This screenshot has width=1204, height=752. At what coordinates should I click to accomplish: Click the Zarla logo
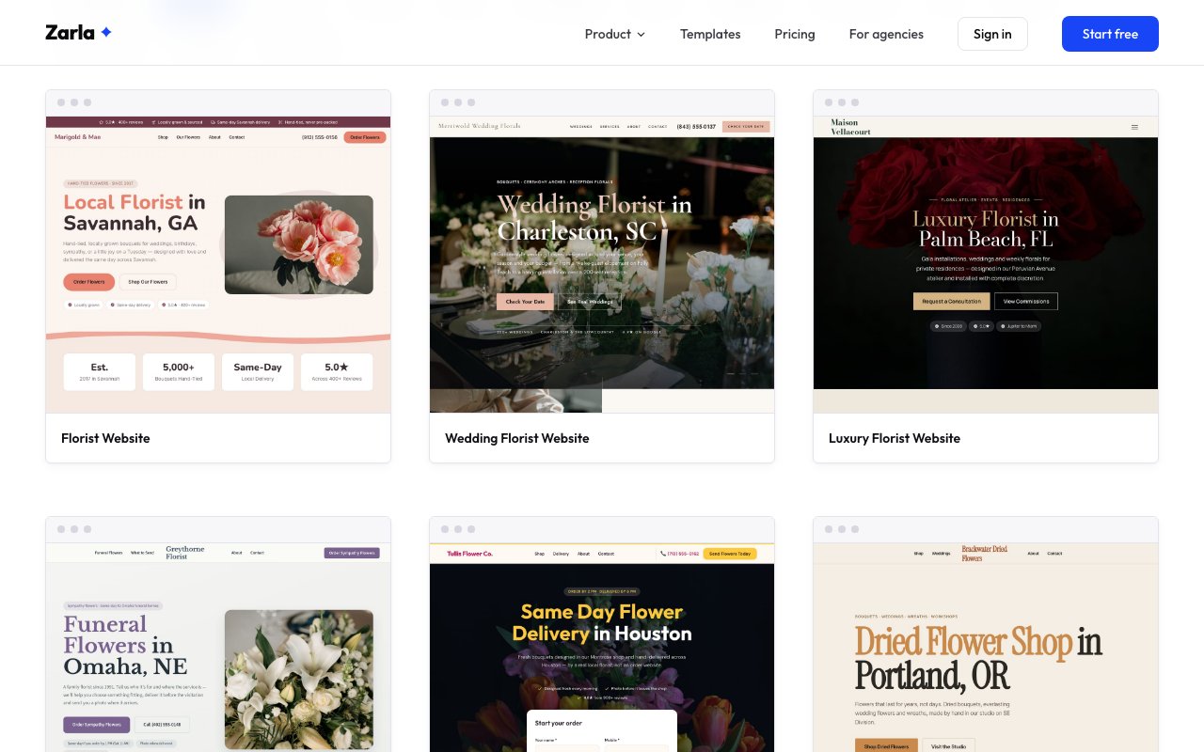click(x=79, y=33)
